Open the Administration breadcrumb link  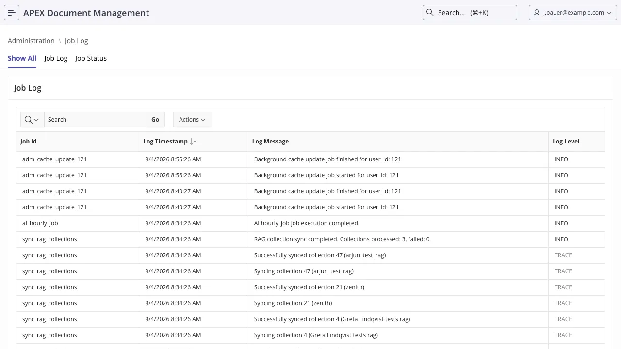[31, 41]
